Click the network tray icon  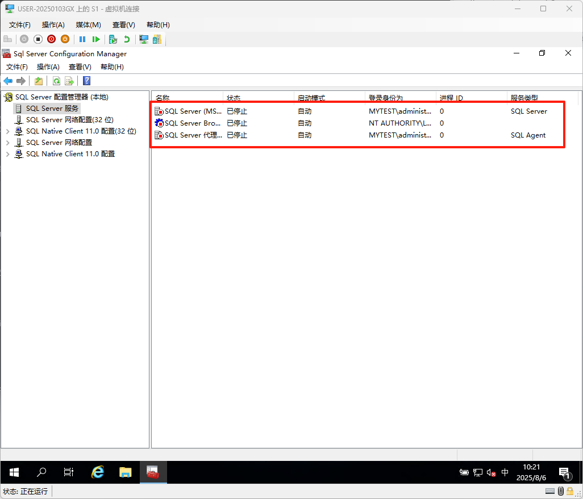point(478,473)
